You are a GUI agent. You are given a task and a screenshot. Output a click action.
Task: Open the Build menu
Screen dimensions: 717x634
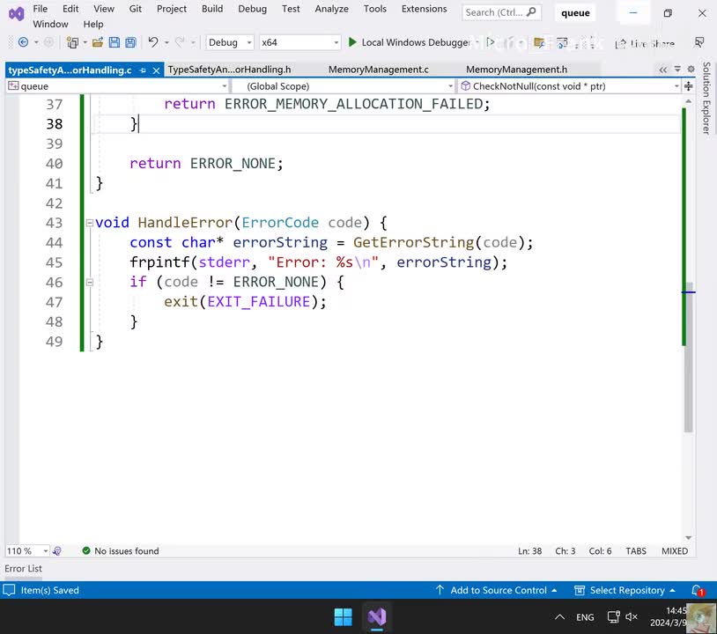pos(211,9)
